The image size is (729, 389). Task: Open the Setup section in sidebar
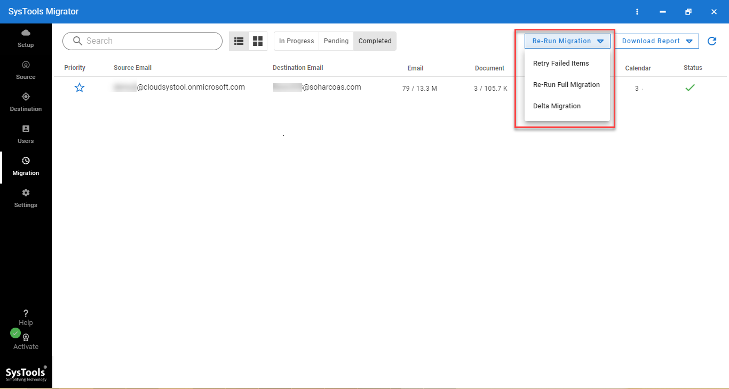pyautogui.click(x=26, y=39)
